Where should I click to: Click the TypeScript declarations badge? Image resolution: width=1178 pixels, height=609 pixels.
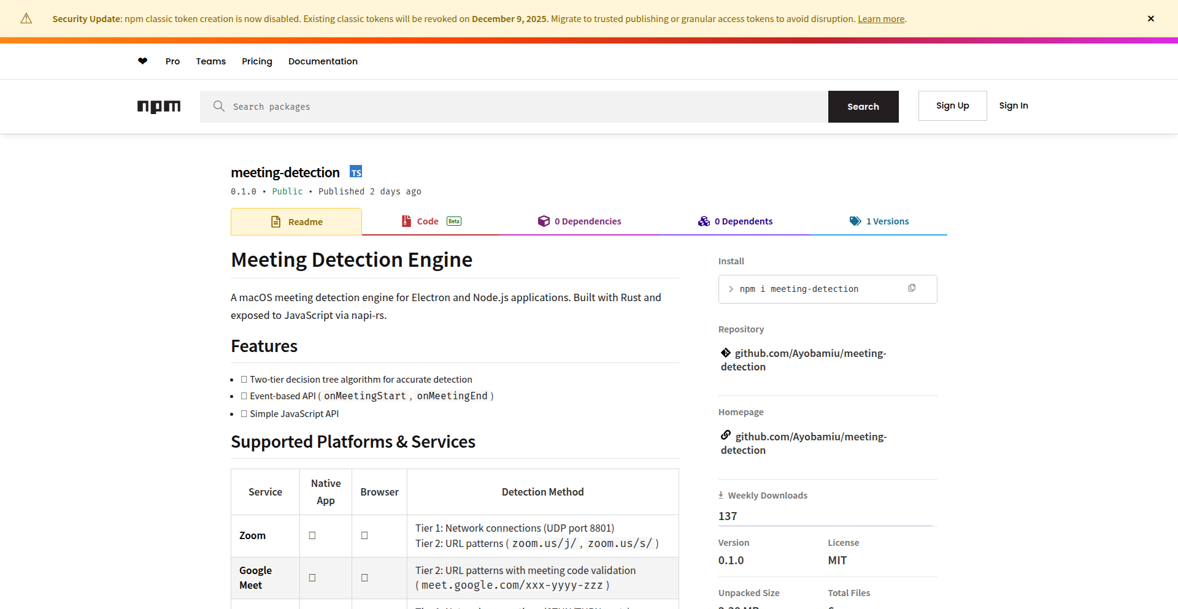[x=356, y=172]
